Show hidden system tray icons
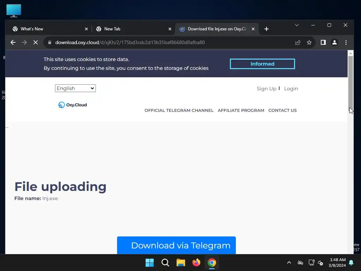Image resolution: width=361 pixels, height=271 pixels. (x=289, y=263)
